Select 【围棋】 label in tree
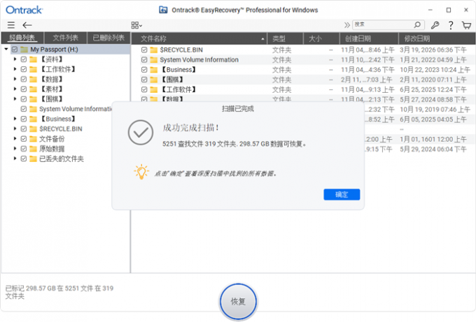 tap(52, 99)
